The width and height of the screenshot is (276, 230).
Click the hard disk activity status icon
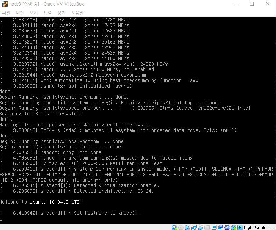[x=174, y=227]
